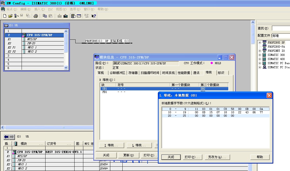This screenshot has width=290, height=171.
Task: Click the rack list scroll down arrow
Action: click(66, 68)
